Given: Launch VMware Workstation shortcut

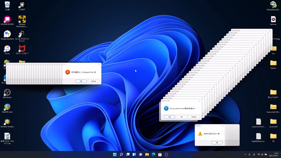Looking at the screenshot, I should coord(22,21).
